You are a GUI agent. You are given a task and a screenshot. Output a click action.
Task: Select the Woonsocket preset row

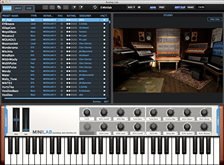pos(55,43)
